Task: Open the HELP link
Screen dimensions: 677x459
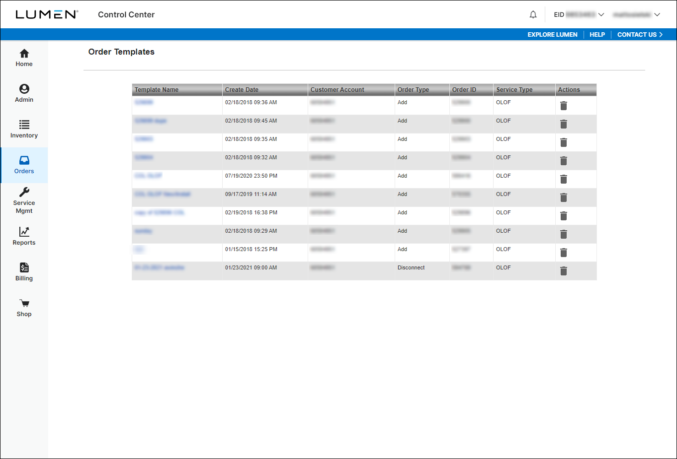Action: coord(597,35)
